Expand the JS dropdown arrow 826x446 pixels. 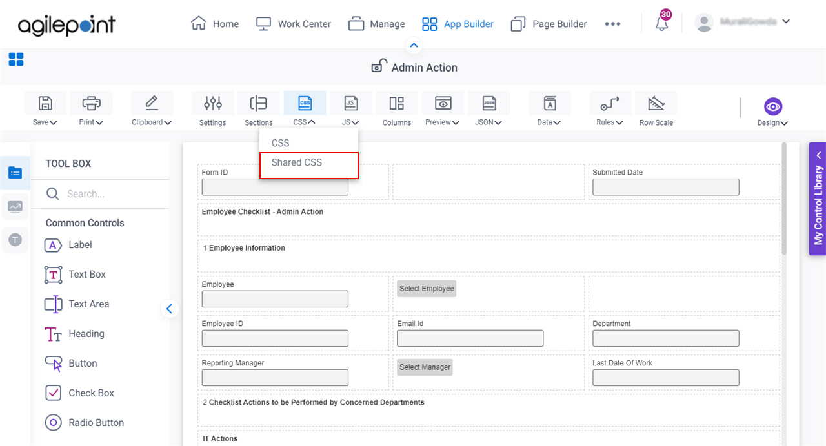pyautogui.click(x=355, y=122)
